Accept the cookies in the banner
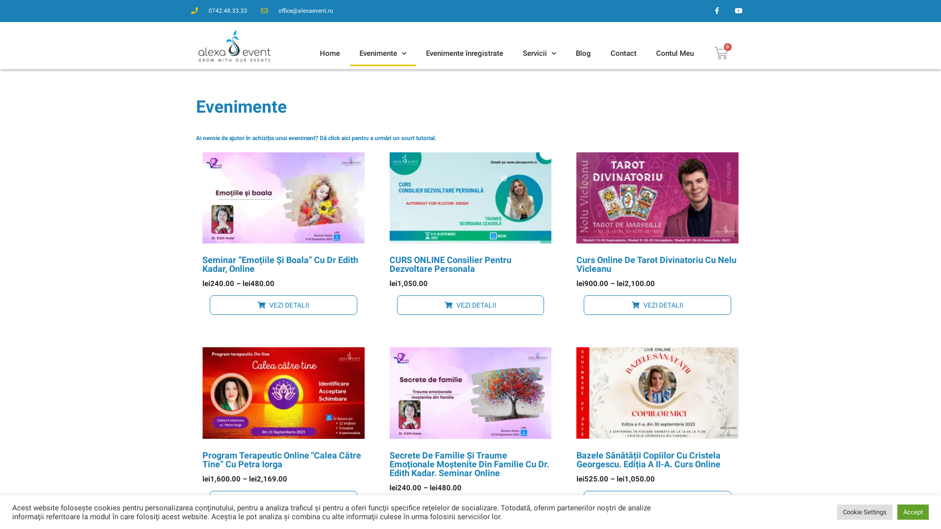 pyautogui.click(x=913, y=512)
